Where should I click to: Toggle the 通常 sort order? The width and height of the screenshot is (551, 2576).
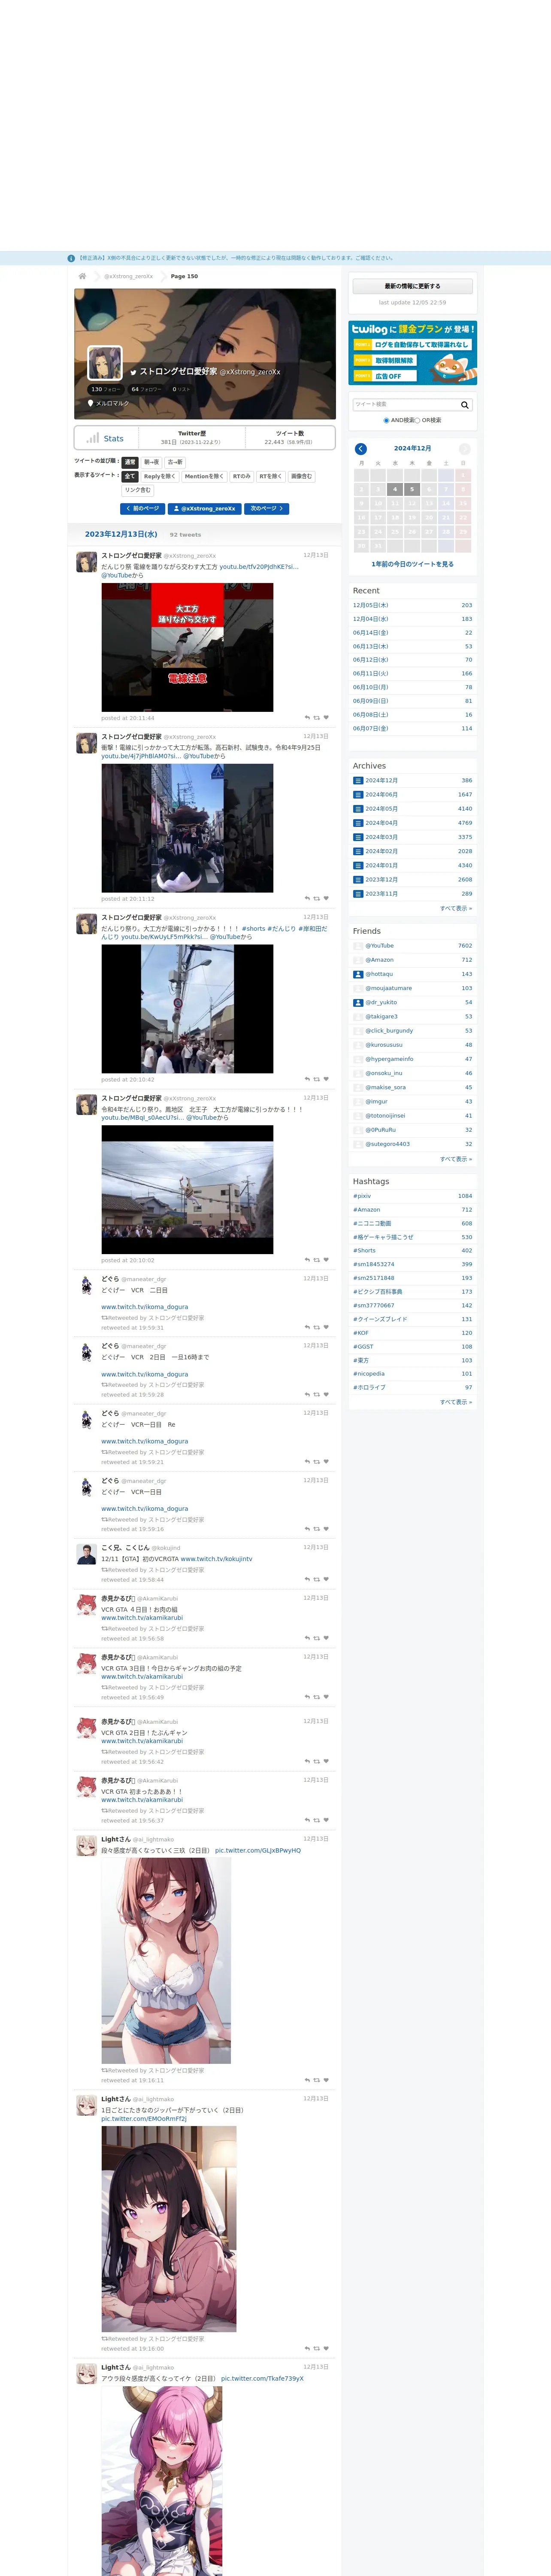(x=130, y=462)
